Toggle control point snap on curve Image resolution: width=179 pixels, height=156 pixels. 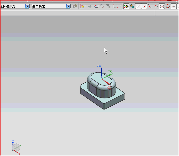[150, 6]
